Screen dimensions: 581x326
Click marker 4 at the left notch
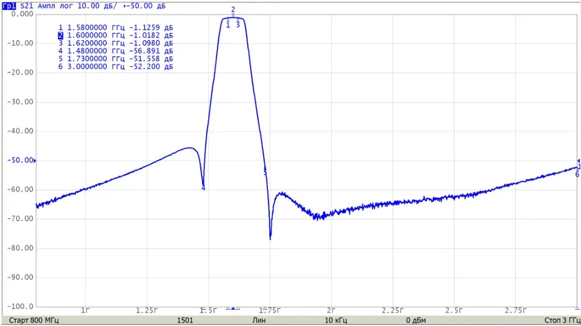click(203, 187)
